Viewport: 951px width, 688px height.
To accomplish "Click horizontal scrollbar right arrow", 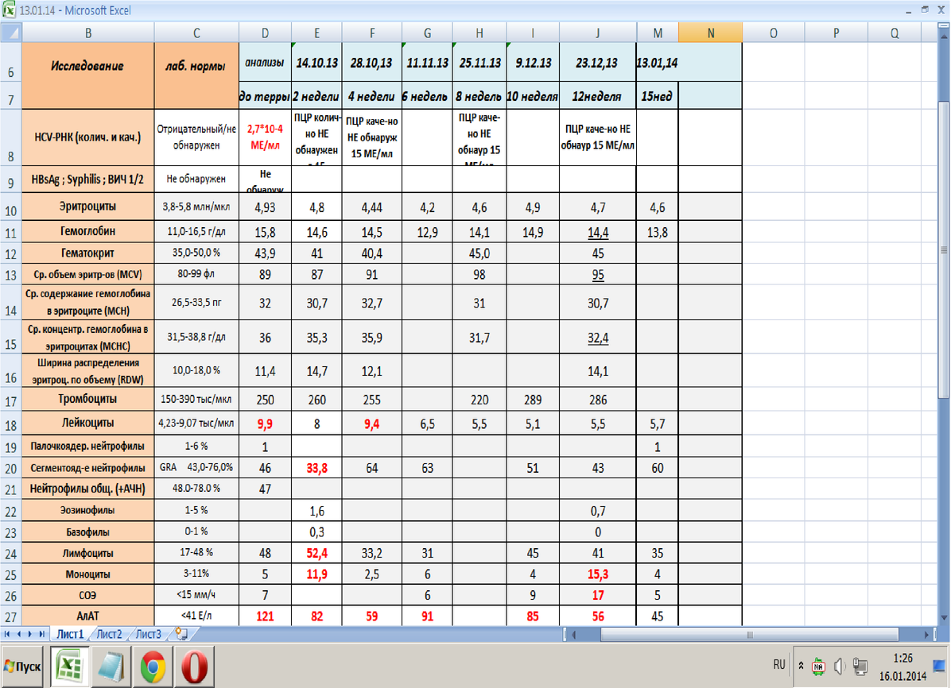I will point(926,635).
